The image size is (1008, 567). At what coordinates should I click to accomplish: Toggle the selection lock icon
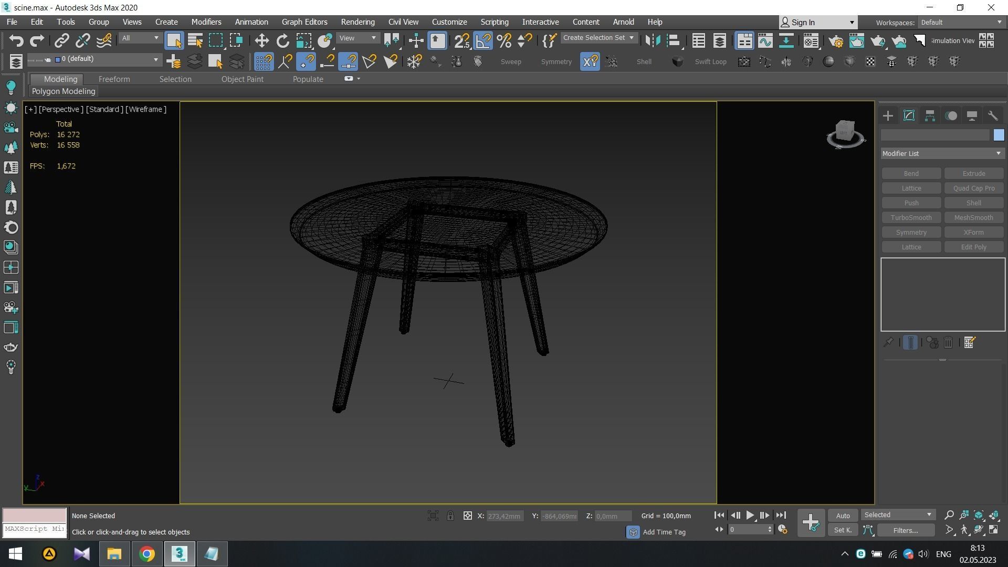(x=450, y=516)
